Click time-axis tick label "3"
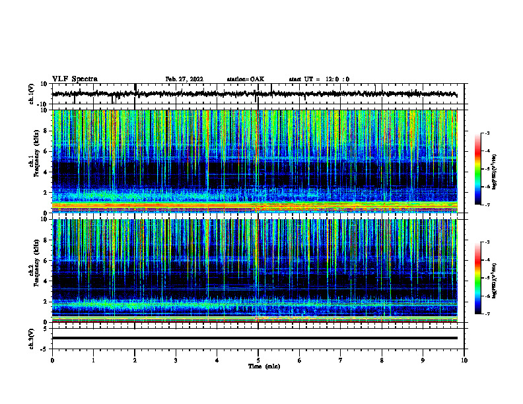This screenshot has height=404, width=523. [176, 360]
